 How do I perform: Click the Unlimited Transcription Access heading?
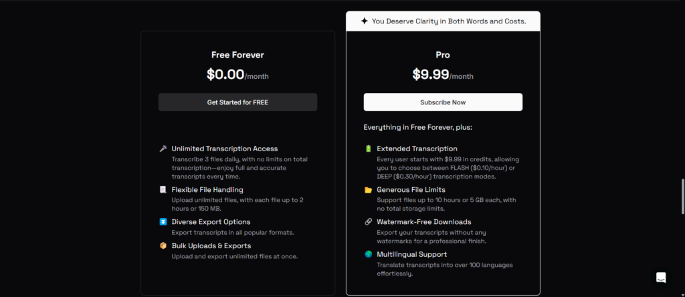click(225, 148)
